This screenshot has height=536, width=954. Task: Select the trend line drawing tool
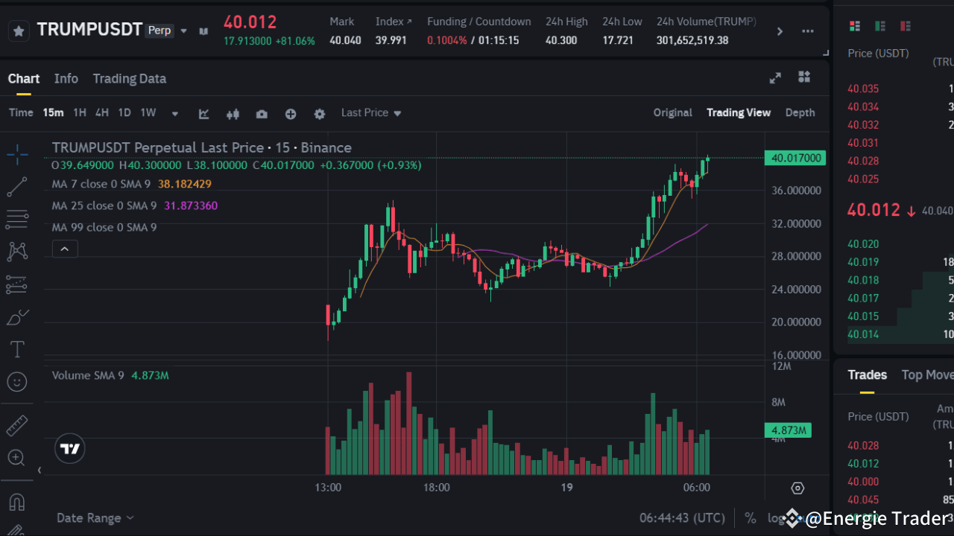(17, 187)
